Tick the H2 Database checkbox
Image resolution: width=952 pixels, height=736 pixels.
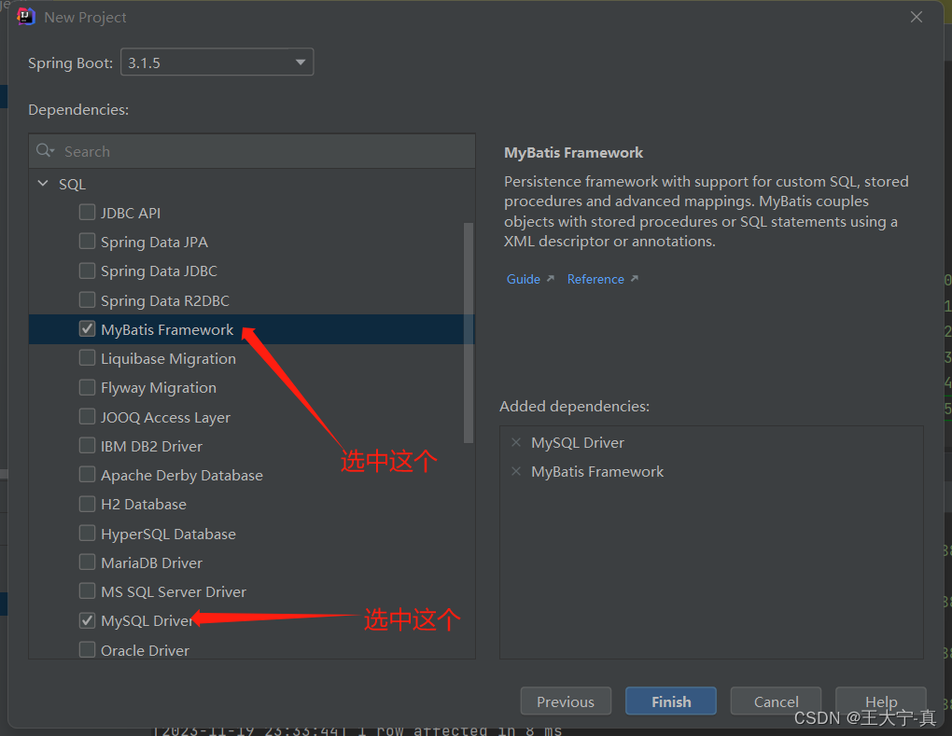(x=87, y=504)
